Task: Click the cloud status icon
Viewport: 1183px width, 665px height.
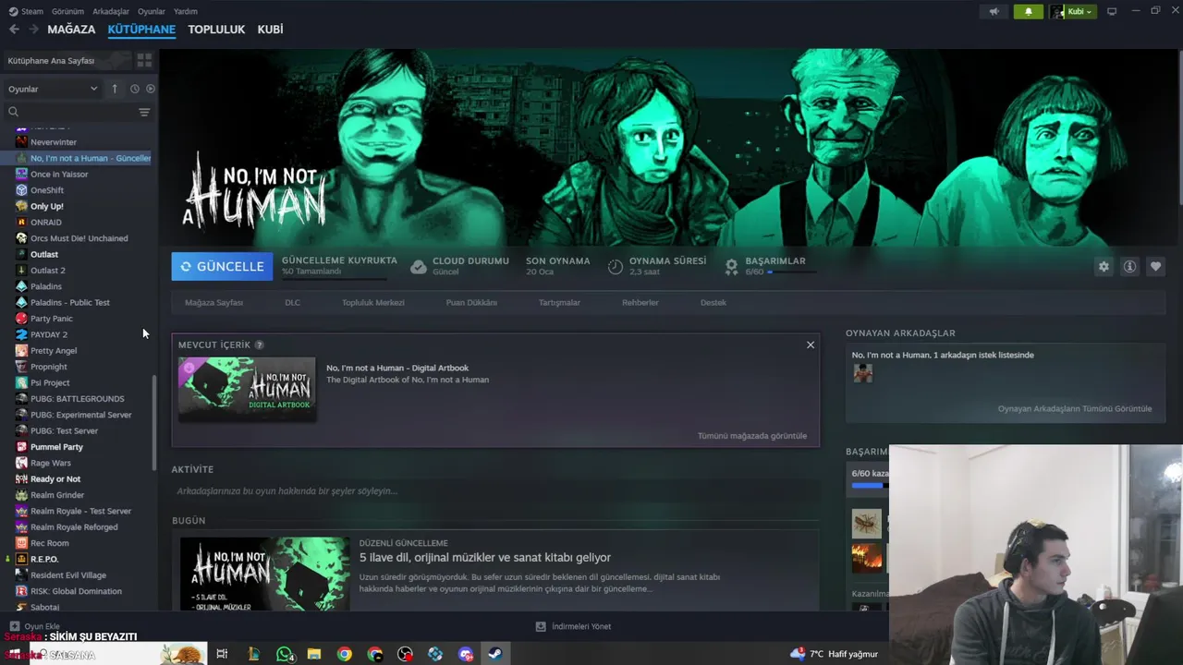Action: (x=419, y=266)
